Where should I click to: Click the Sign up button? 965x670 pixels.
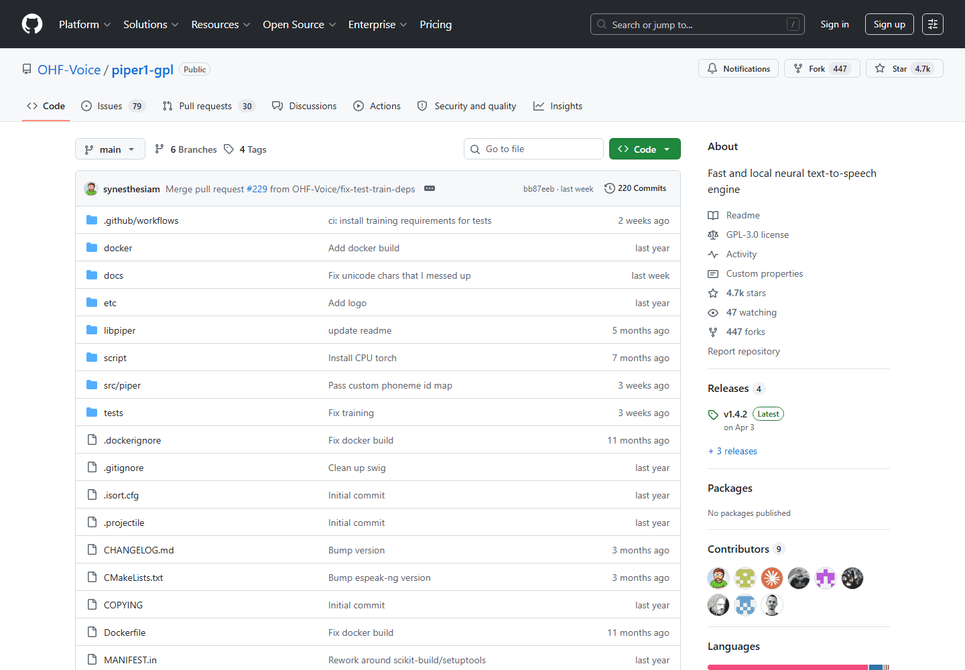pos(889,24)
